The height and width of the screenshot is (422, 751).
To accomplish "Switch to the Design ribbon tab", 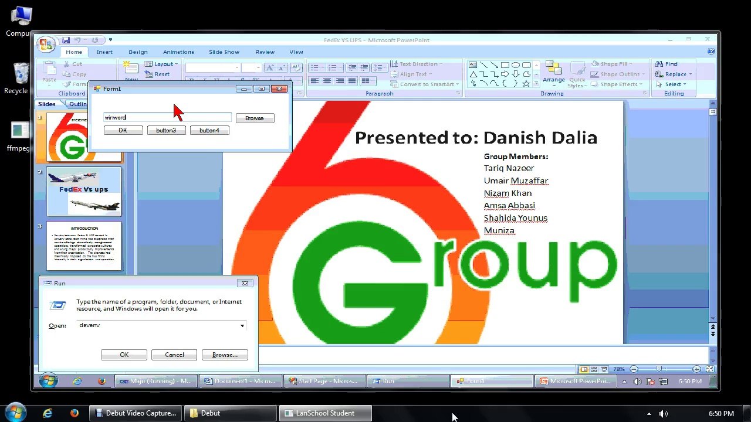I will point(138,52).
